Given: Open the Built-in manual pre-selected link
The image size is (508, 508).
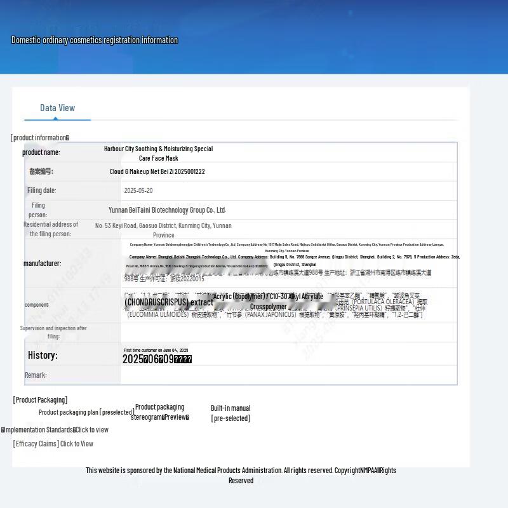Looking at the screenshot, I should click(x=231, y=413).
